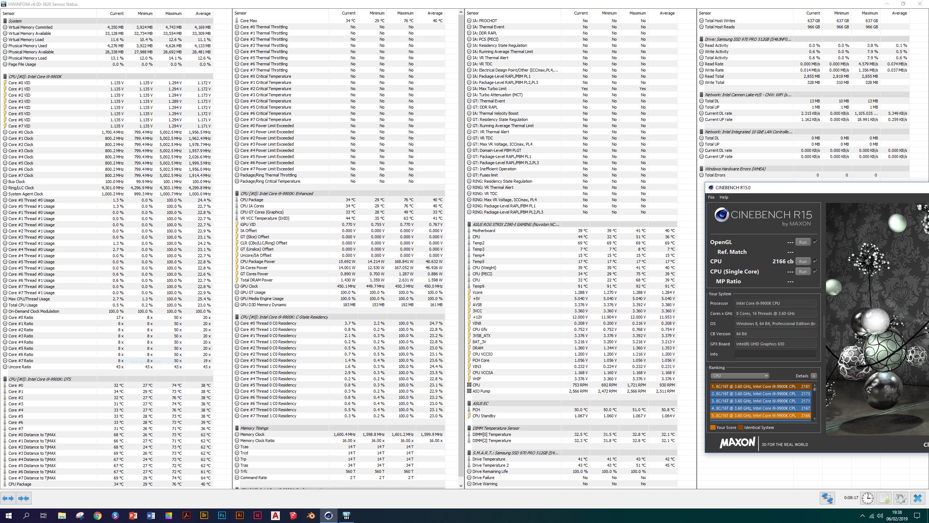The width and height of the screenshot is (929, 523).
Task: Click the network remote monitoring icon
Action: pos(827,498)
